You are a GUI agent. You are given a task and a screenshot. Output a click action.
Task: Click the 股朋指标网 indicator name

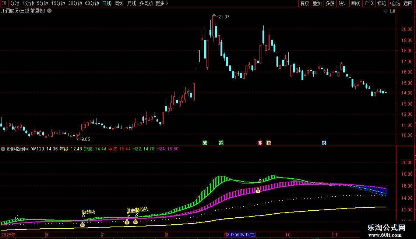(x=18, y=149)
